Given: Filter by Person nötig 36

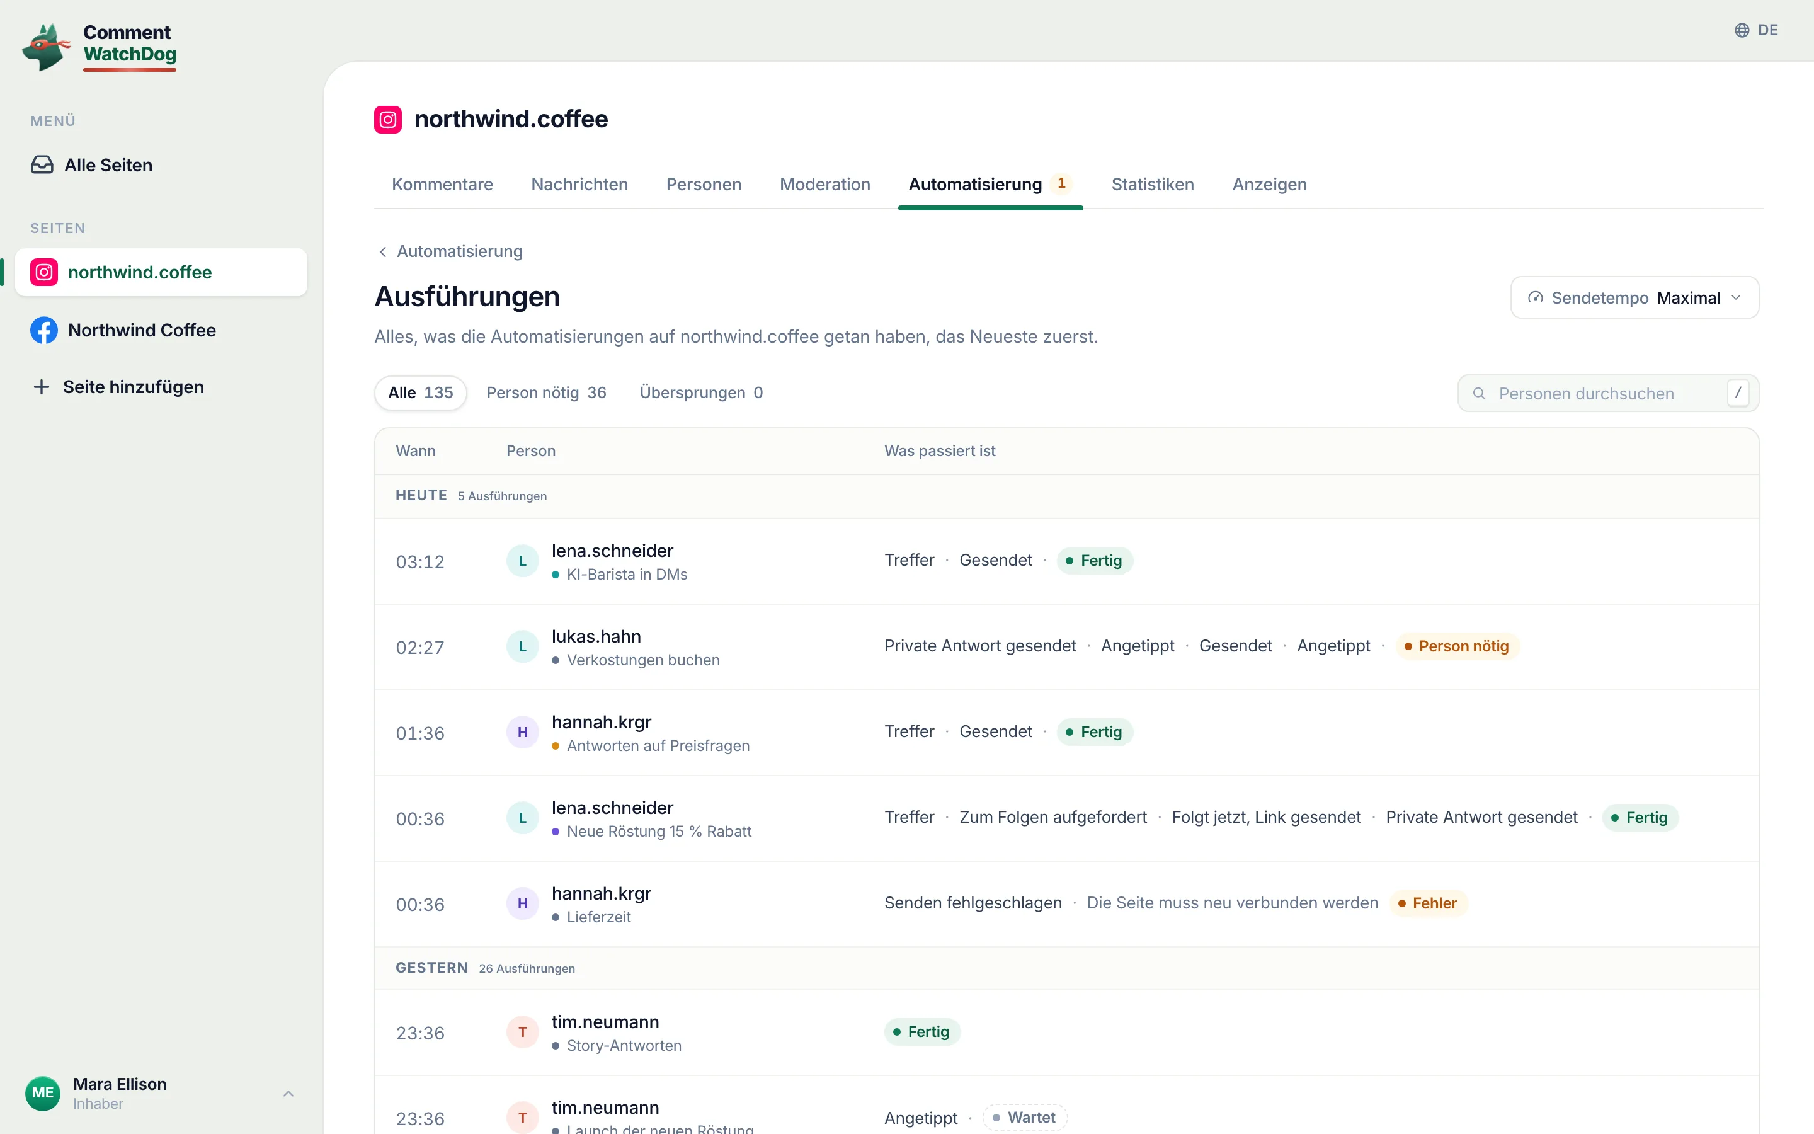Looking at the screenshot, I should pos(547,393).
